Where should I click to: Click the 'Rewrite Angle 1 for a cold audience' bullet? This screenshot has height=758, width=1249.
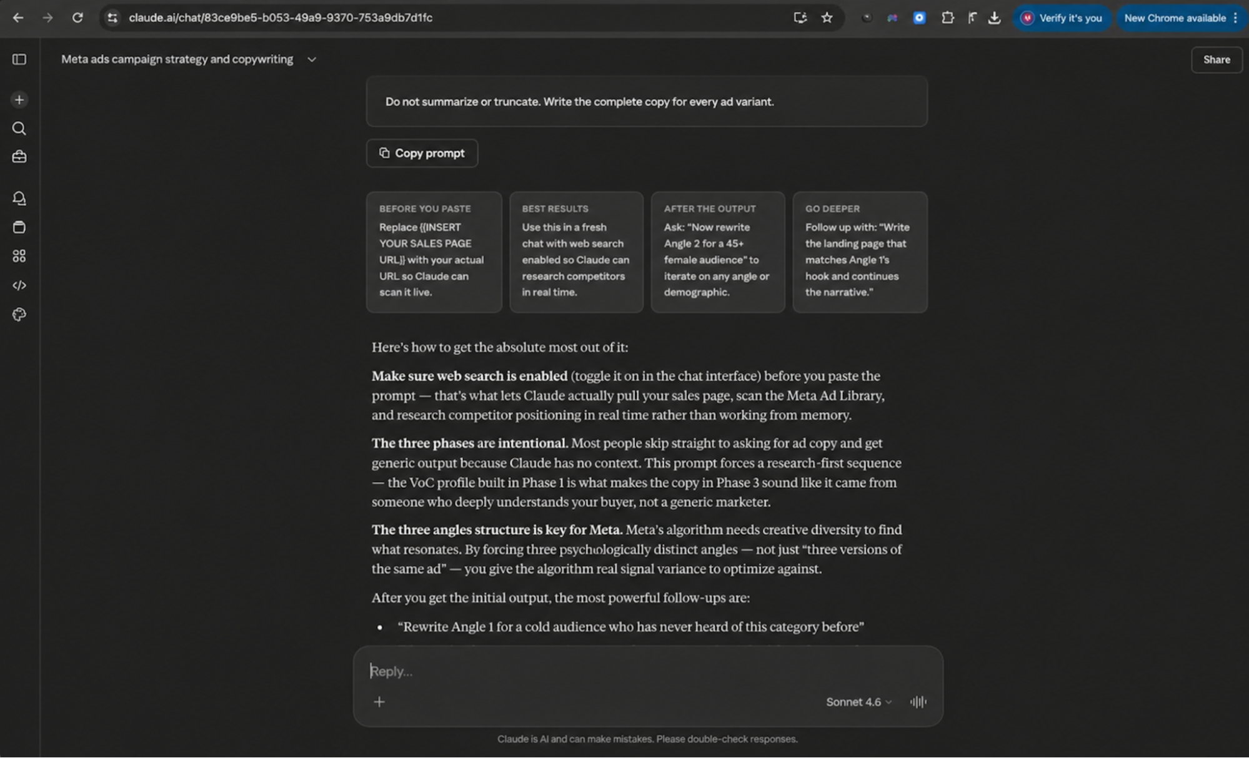tap(630, 627)
